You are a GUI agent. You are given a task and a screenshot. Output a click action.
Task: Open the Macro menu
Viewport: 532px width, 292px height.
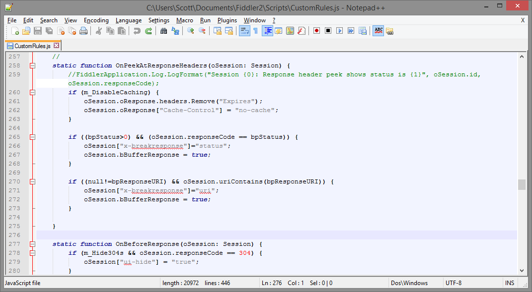point(185,20)
